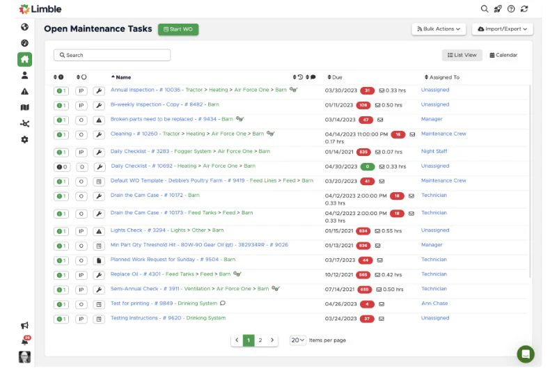Click priority badge on Daily Checklist # 10692
The width and height of the screenshot is (557, 371).
click(x=62, y=167)
